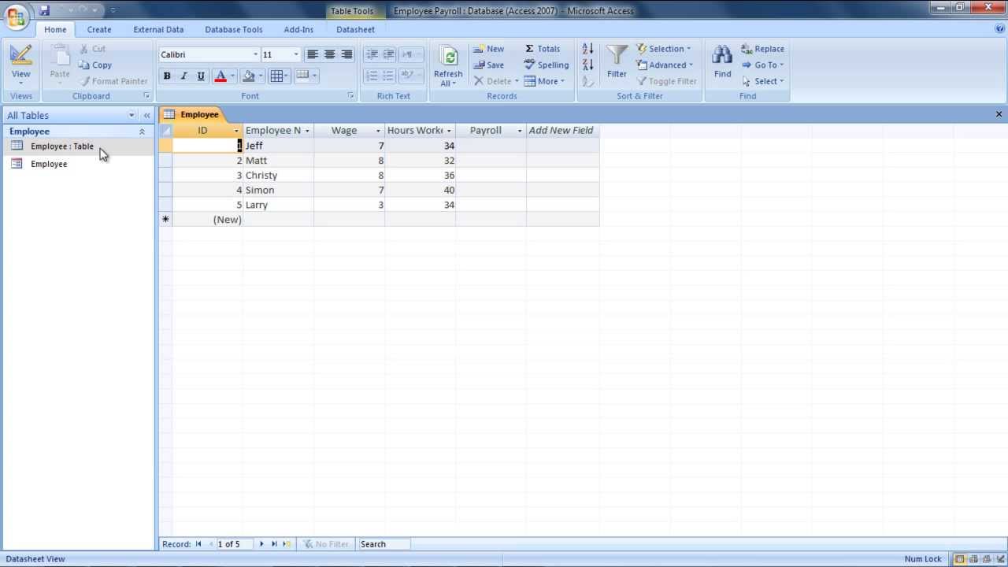Screen dimensions: 1008x567
Task: Open the More records dropdown
Action: (544, 81)
